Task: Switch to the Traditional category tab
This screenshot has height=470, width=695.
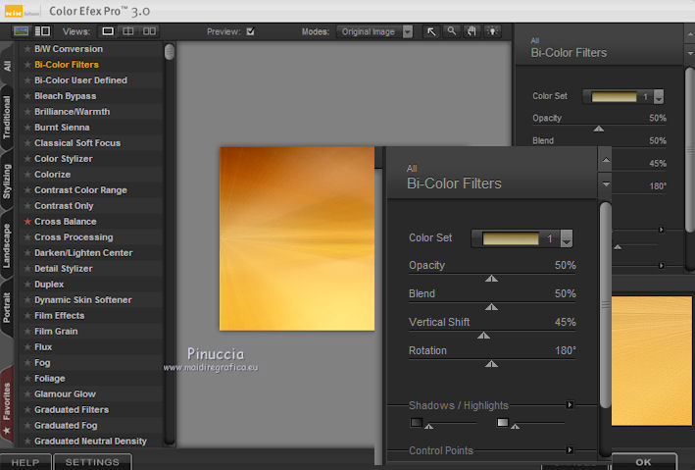Action: [8, 117]
